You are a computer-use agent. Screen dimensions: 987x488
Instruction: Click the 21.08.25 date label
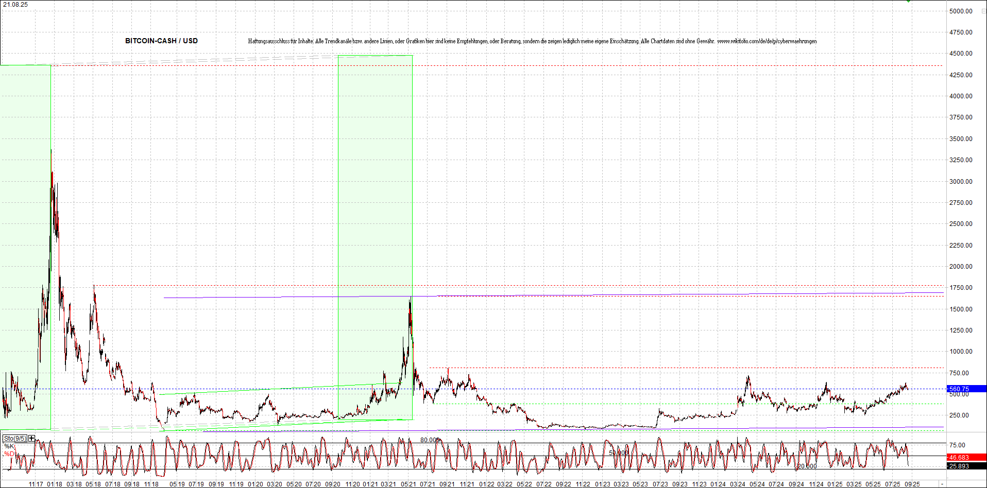15,5
